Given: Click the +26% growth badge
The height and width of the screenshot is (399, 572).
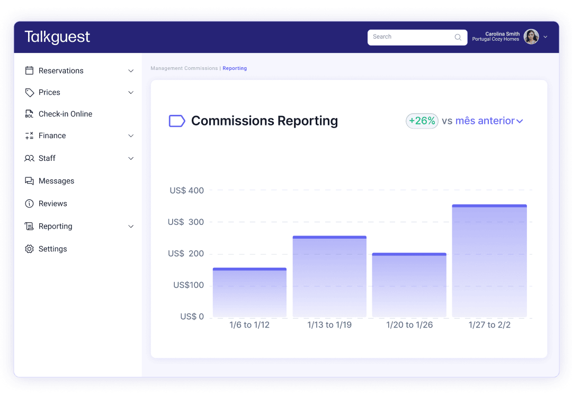Looking at the screenshot, I should (422, 121).
